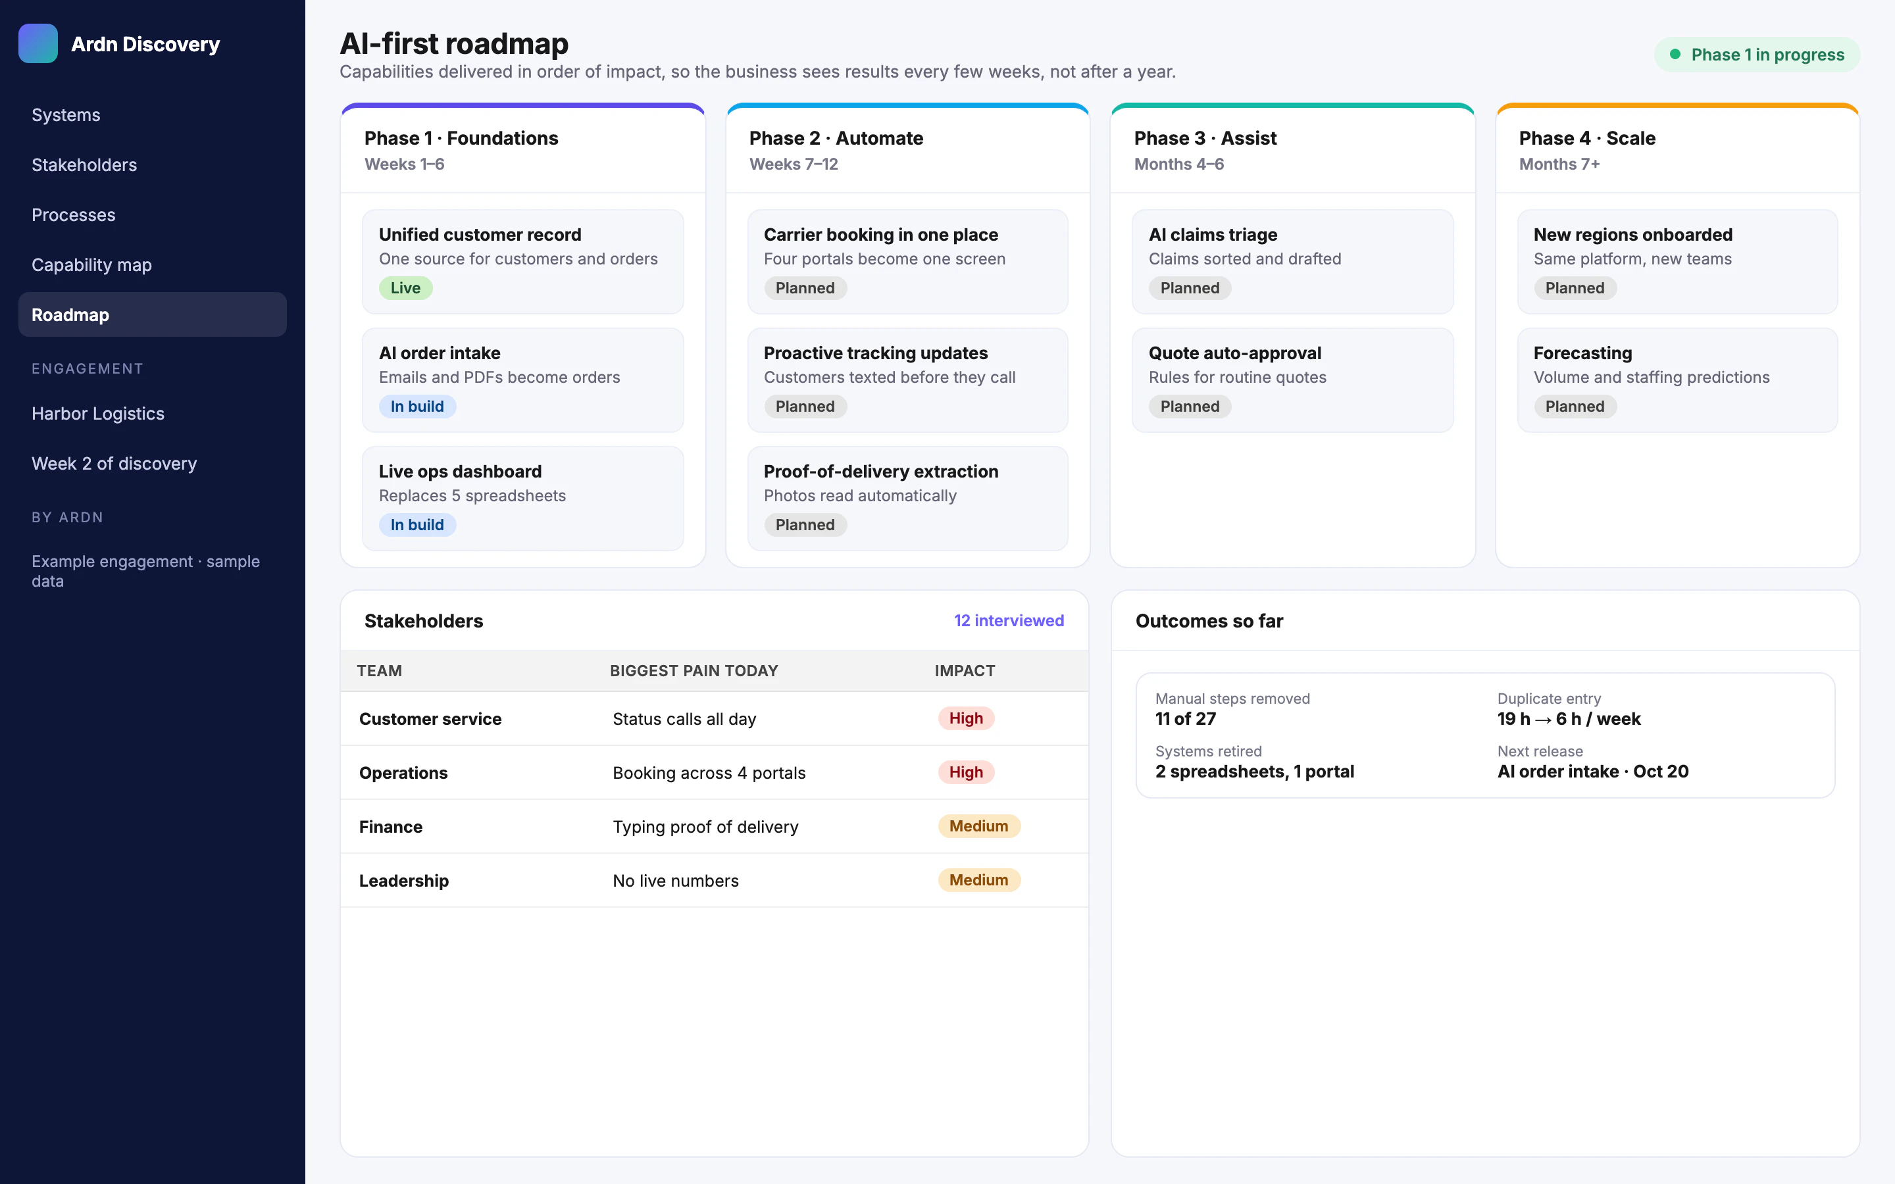Click High badge in Operations row
Viewport: 1895px width, 1184px height.
pyautogui.click(x=965, y=772)
